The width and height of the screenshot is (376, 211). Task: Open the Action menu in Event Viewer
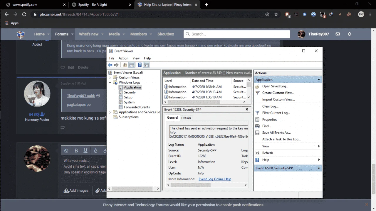(x=123, y=58)
